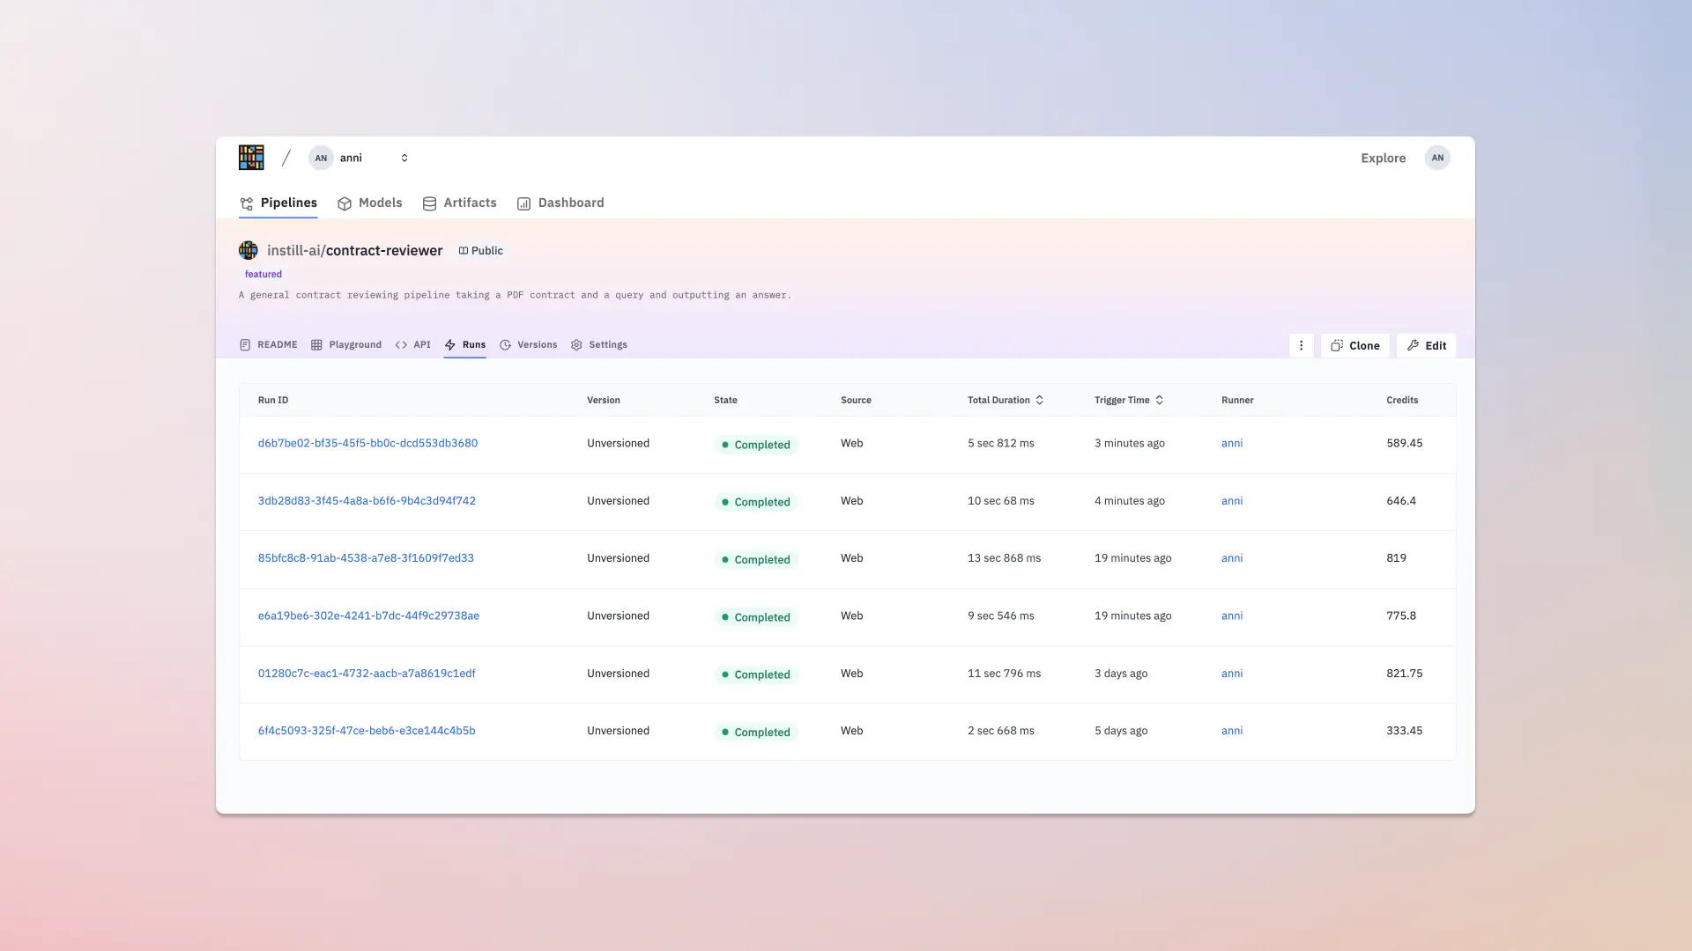Screen dimensions: 1692x951
Task: Click the Public visibility badge
Action: click(x=480, y=251)
